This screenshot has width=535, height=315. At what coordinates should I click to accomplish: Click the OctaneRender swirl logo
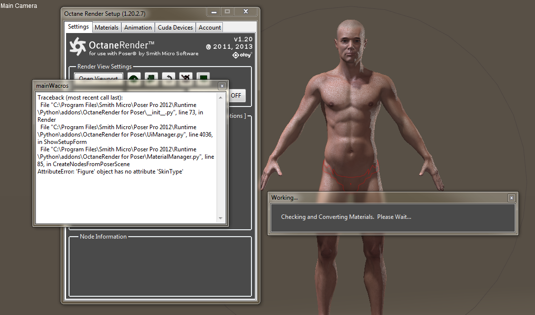[78, 46]
